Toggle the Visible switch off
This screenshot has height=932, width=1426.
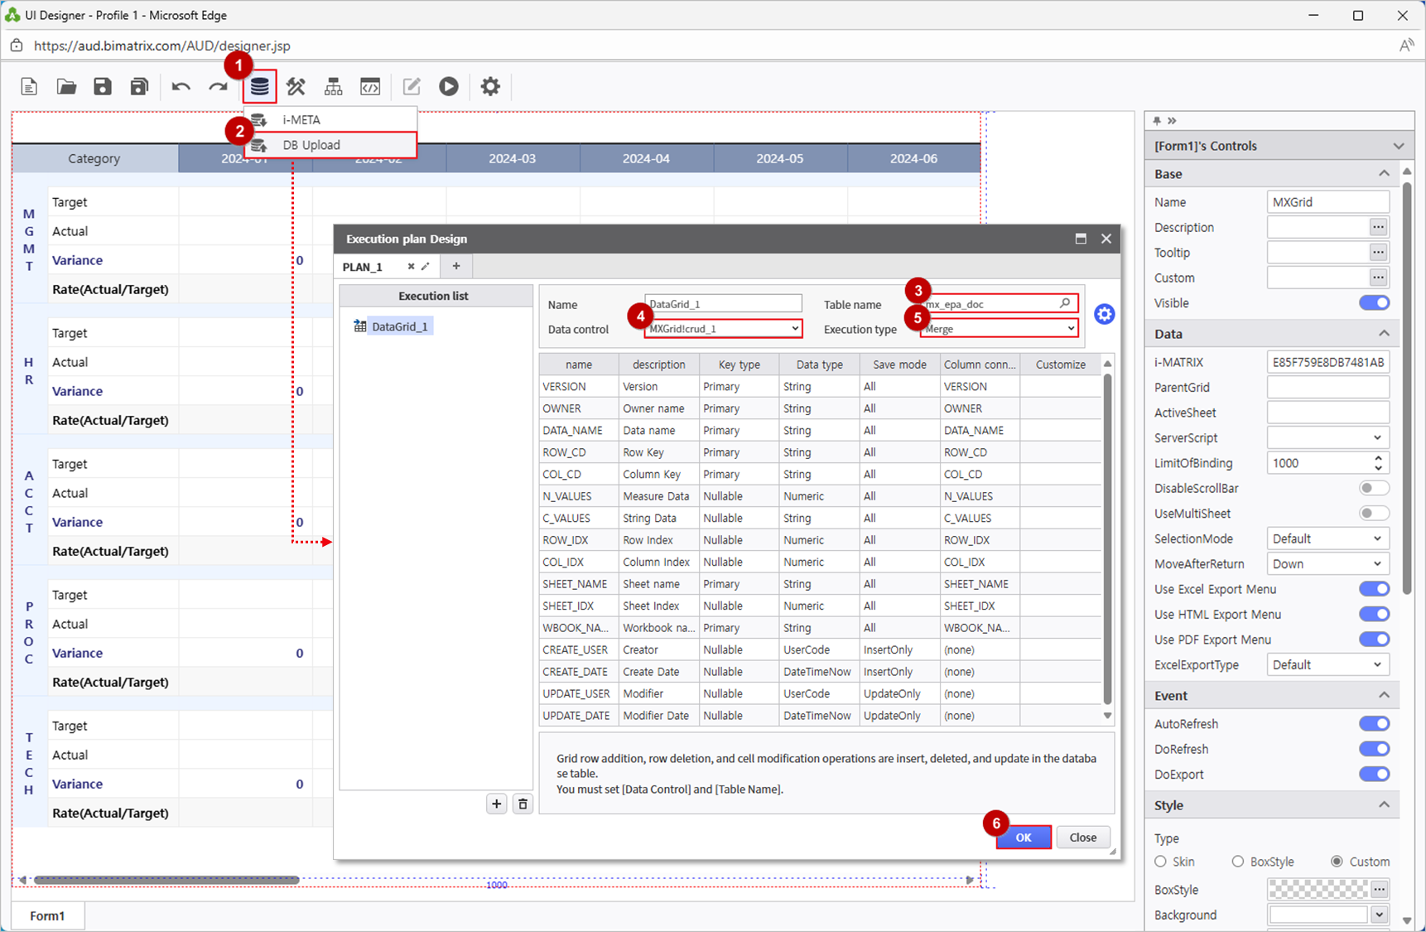(x=1374, y=303)
